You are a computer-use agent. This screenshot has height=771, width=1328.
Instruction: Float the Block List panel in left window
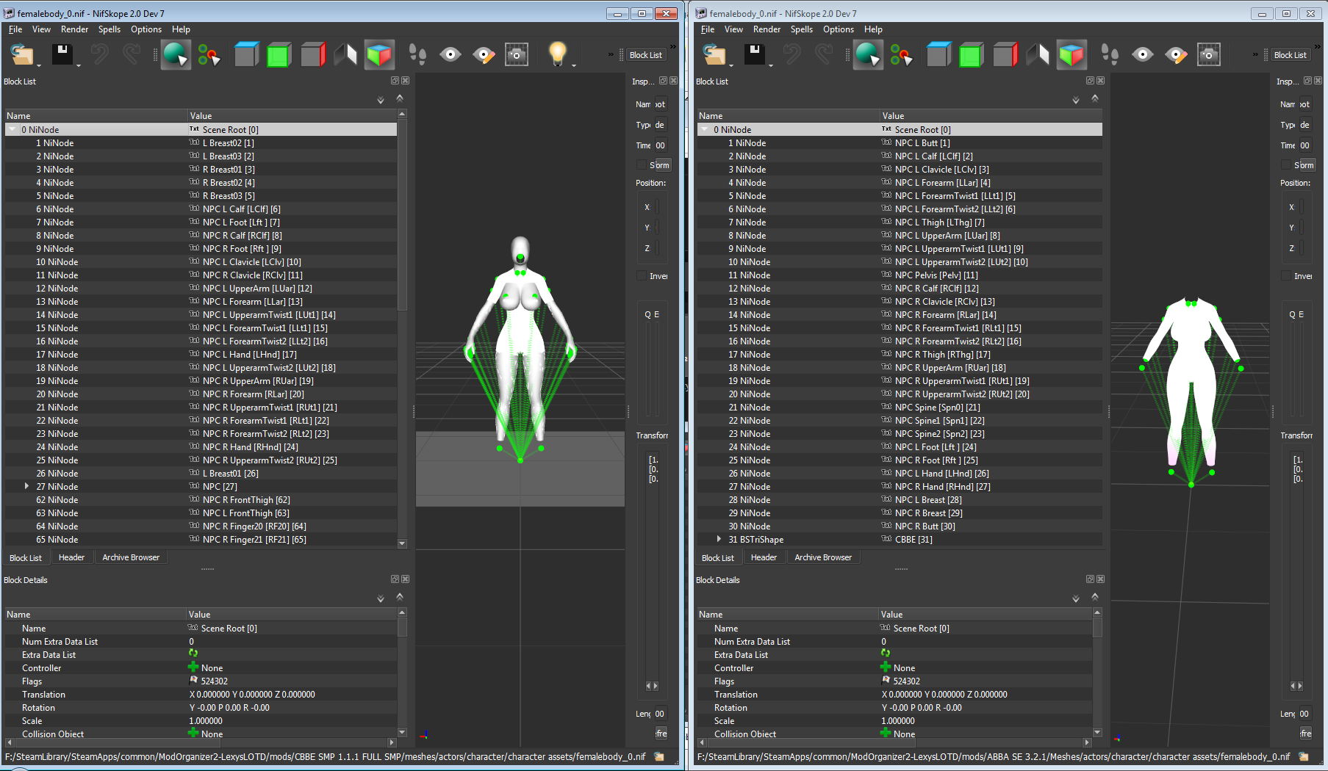click(395, 81)
